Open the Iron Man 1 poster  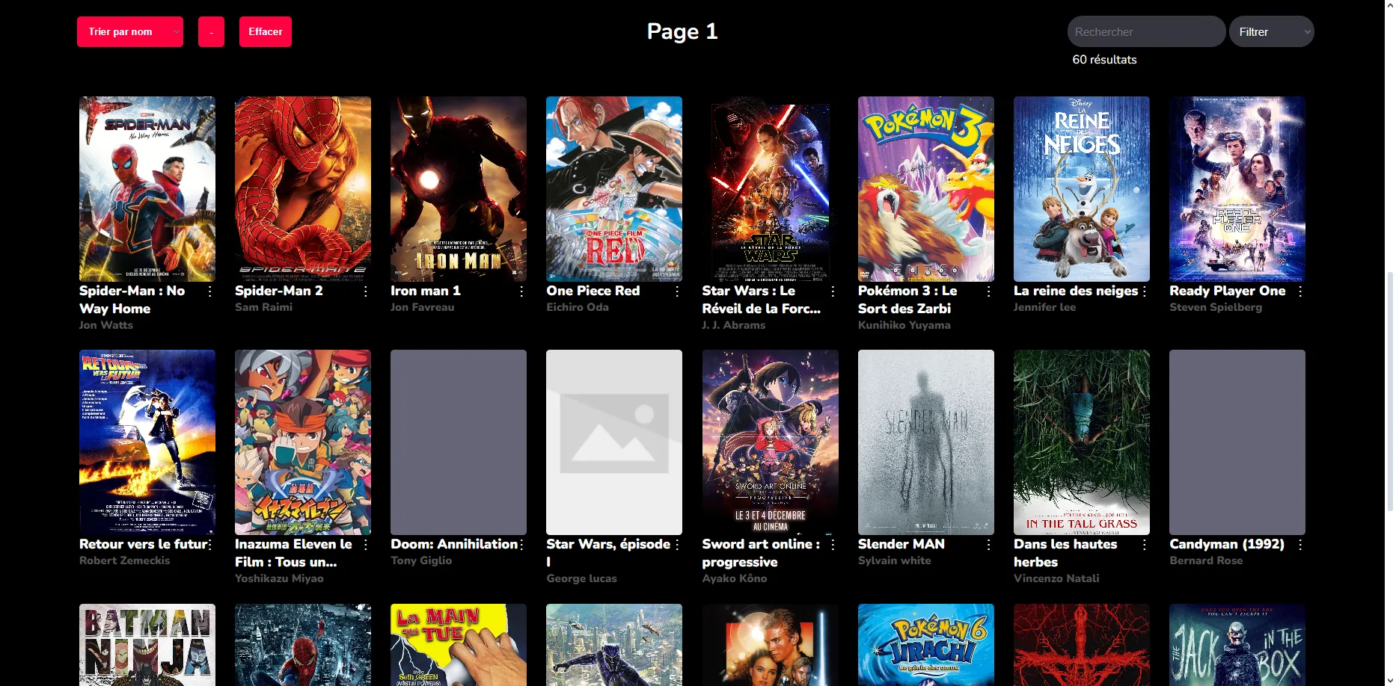click(x=459, y=189)
